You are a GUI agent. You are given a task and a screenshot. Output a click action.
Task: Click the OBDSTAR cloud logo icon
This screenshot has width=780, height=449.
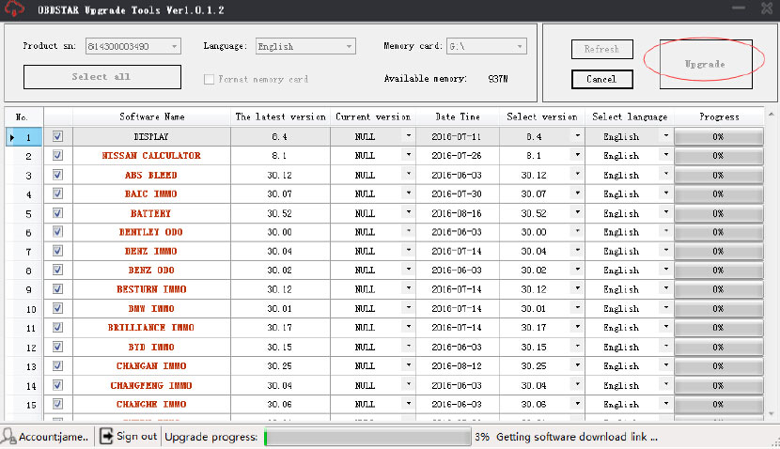pyautogui.click(x=14, y=8)
